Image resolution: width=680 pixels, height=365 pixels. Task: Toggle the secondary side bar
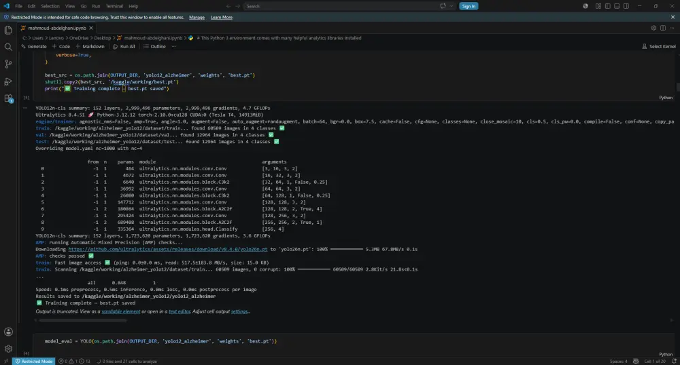626,6
